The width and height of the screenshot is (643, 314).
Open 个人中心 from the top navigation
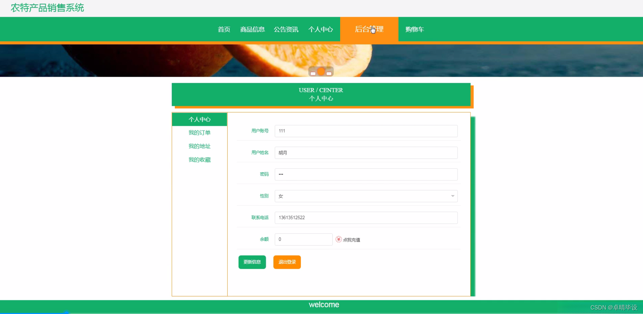(x=321, y=29)
